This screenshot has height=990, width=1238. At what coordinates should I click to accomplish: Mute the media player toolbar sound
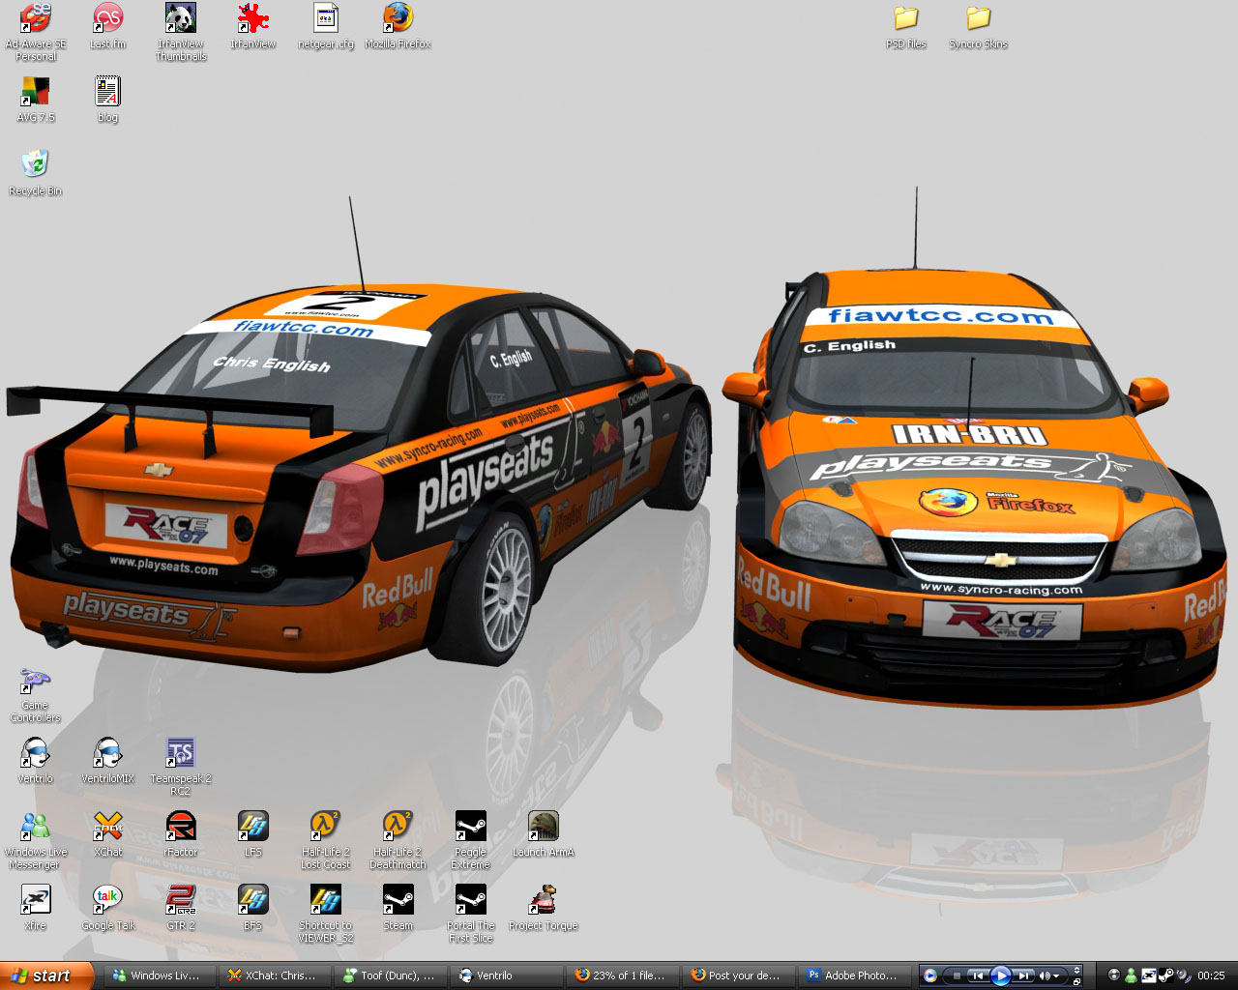[1046, 975]
